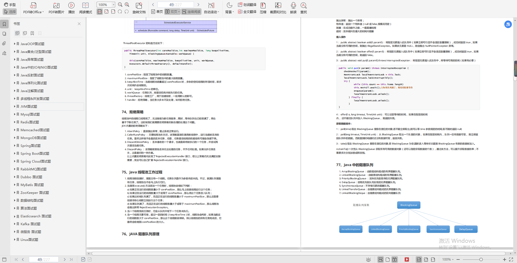Start slideshow with the 播放 button
Screen dimensions: 517x263
[x=71, y=8]
